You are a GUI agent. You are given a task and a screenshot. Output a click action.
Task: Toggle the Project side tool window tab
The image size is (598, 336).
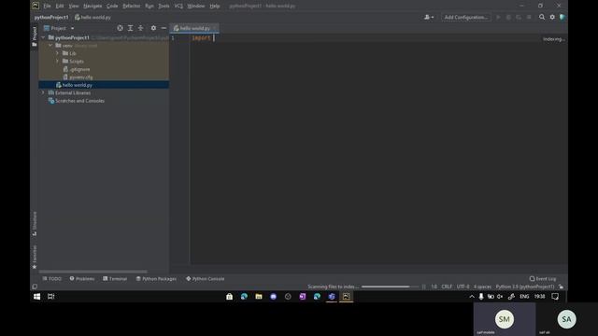coord(35,36)
